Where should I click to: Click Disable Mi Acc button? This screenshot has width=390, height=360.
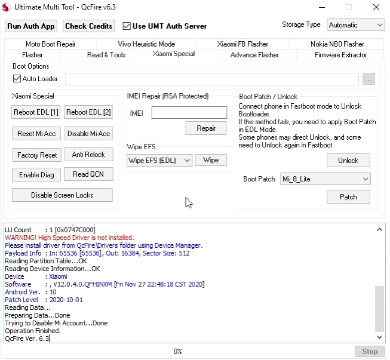(x=88, y=134)
